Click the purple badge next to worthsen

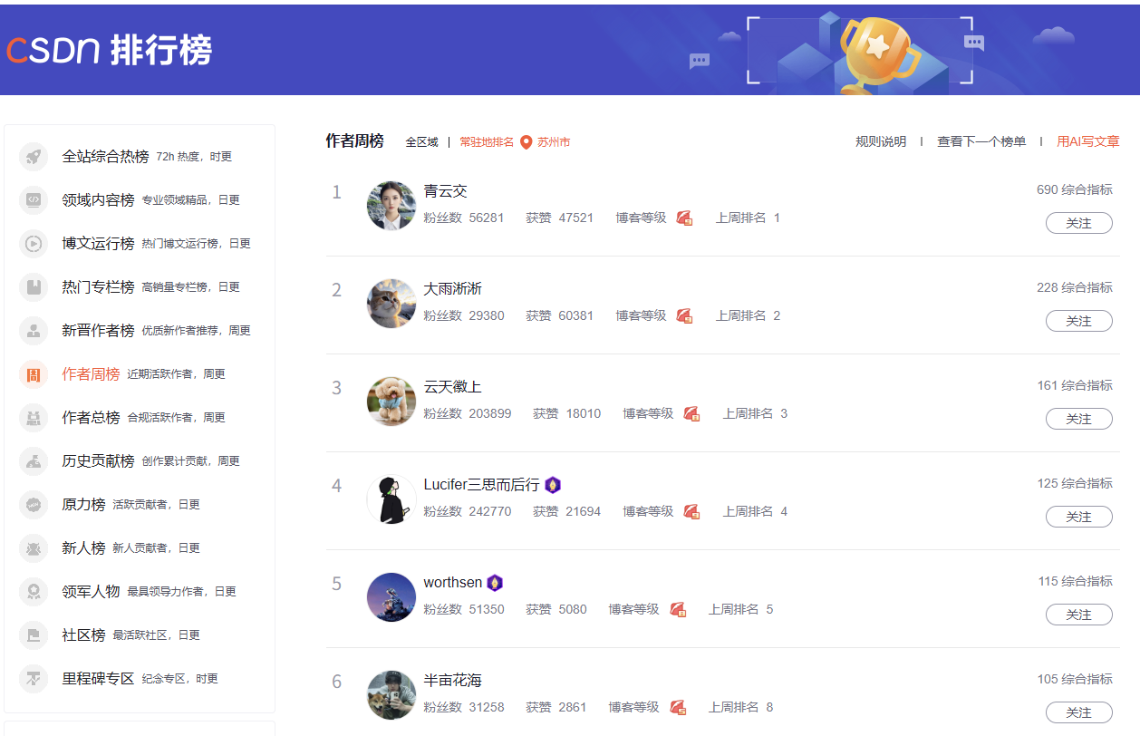(495, 583)
